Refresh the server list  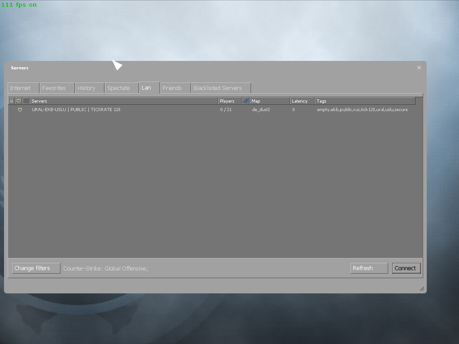369,268
